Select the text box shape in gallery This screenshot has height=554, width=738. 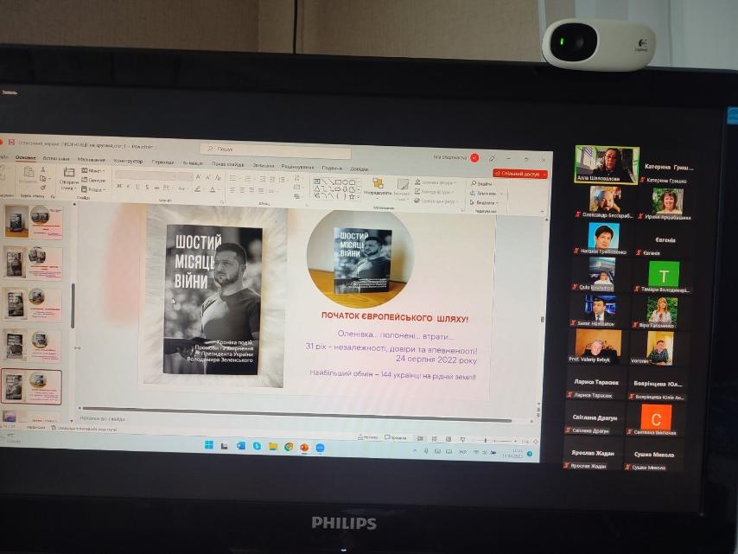(317, 181)
